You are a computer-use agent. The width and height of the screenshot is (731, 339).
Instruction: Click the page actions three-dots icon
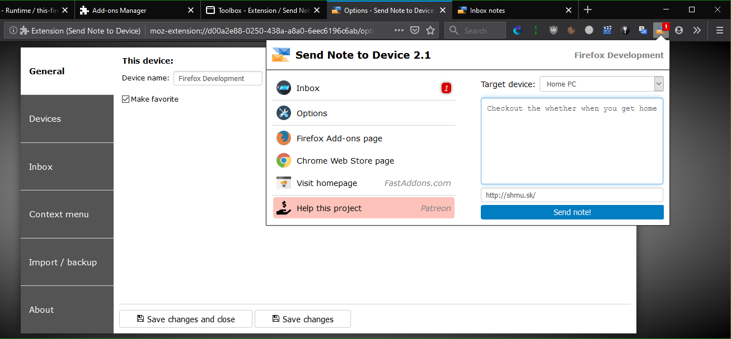399,31
